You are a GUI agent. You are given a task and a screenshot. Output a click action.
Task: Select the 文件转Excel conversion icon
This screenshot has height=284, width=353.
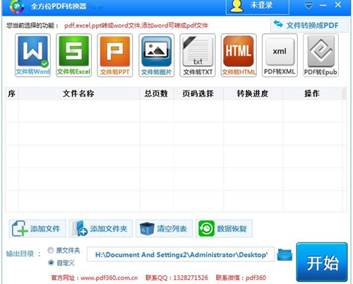[x=73, y=55]
